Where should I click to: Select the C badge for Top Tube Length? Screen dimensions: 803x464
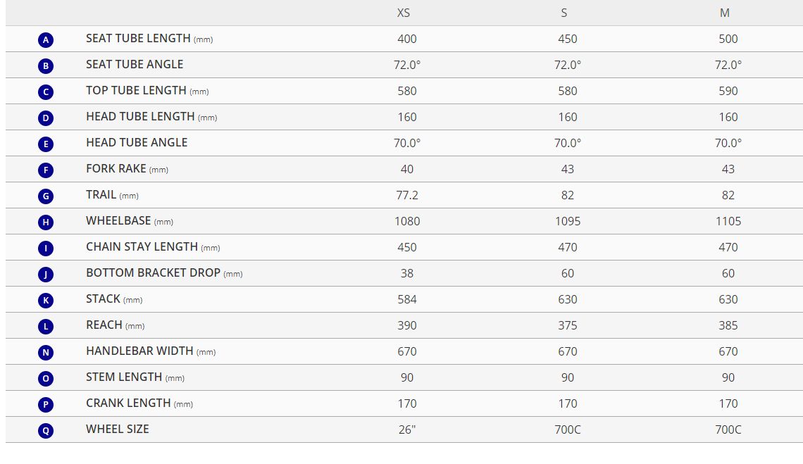[x=46, y=92]
